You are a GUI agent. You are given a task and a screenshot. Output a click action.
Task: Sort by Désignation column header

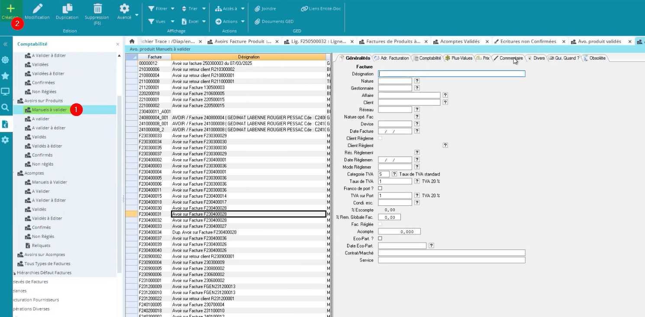(248, 57)
